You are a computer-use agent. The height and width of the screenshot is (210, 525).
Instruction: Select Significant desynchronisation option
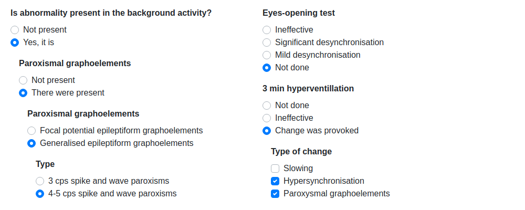(x=267, y=43)
